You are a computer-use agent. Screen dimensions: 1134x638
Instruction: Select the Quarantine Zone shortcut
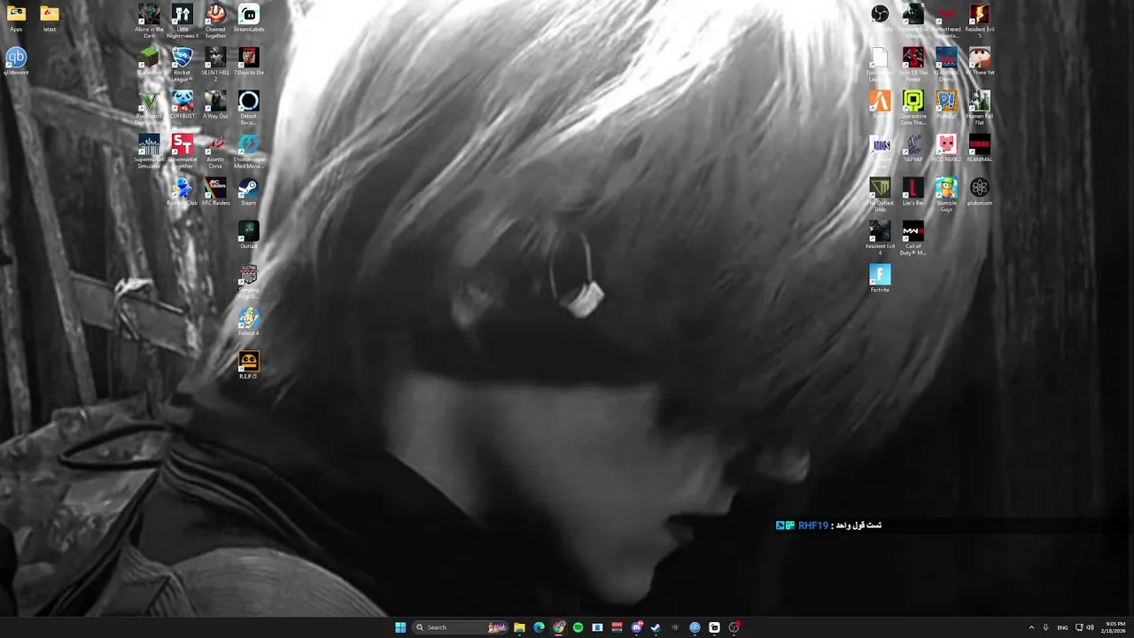click(913, 108)
